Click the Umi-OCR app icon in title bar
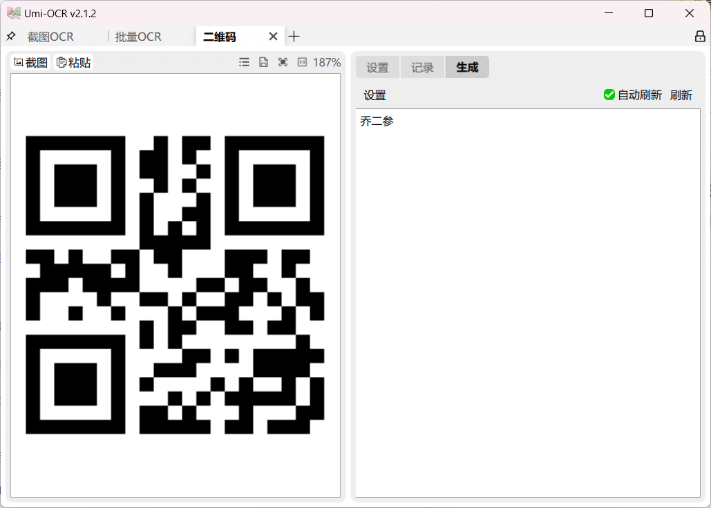The image size is (711, 508). [x=14, y=13]
